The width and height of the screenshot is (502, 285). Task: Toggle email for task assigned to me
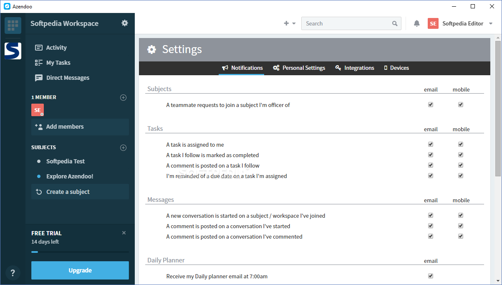pos(431,144)
